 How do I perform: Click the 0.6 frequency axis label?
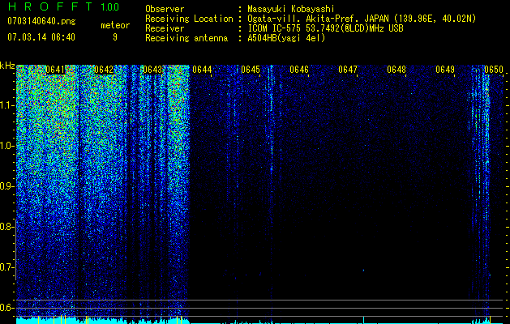coord(6,308)
